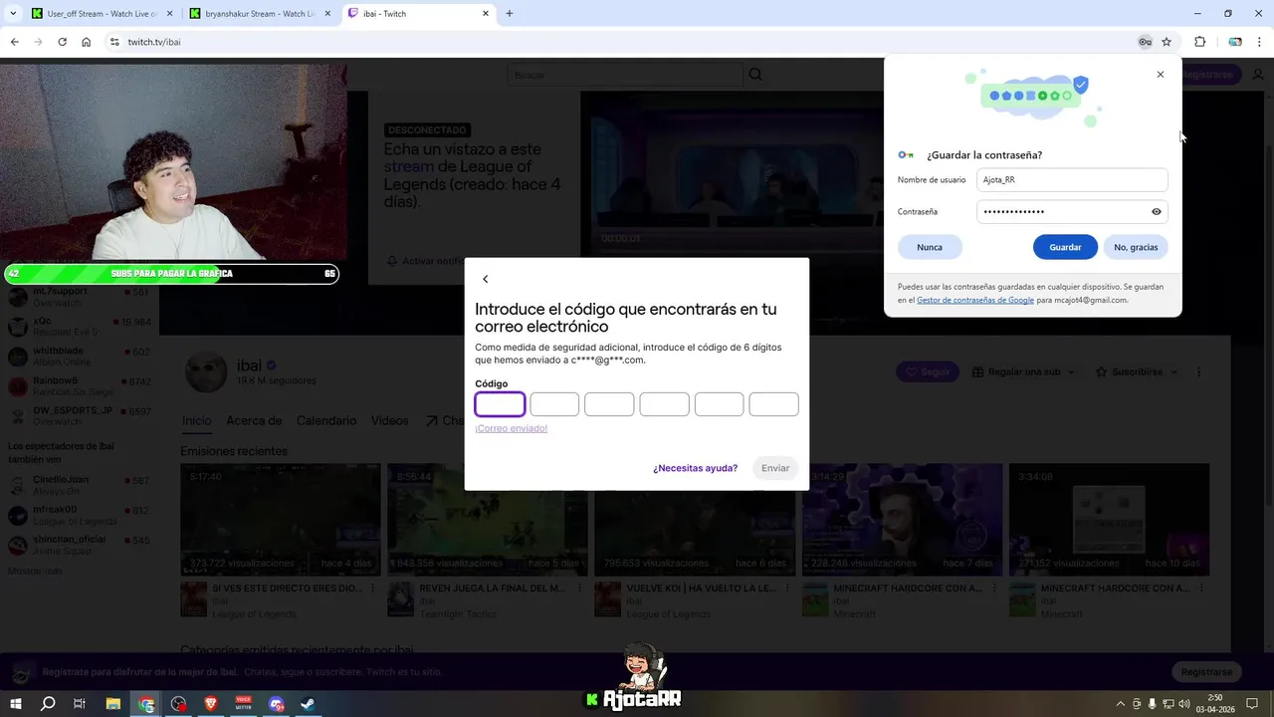Viewport: 1274px width, 717px height.
Task: Open CinellioJuan channel in sidebar
Action: tap(79, 485)
